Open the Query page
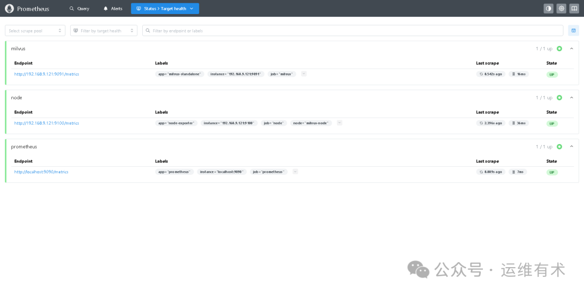The width and height of the screenshot is (584, 293). tap(79, 9)
